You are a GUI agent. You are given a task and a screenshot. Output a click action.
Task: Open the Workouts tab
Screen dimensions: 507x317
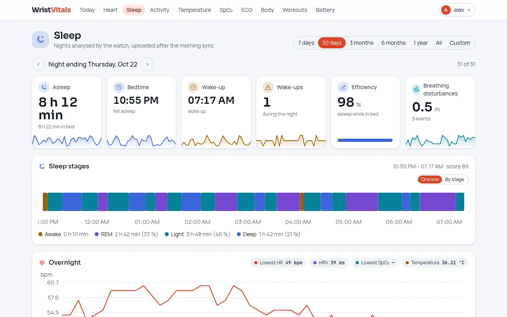pyautogui.click(x=295, y=10)
